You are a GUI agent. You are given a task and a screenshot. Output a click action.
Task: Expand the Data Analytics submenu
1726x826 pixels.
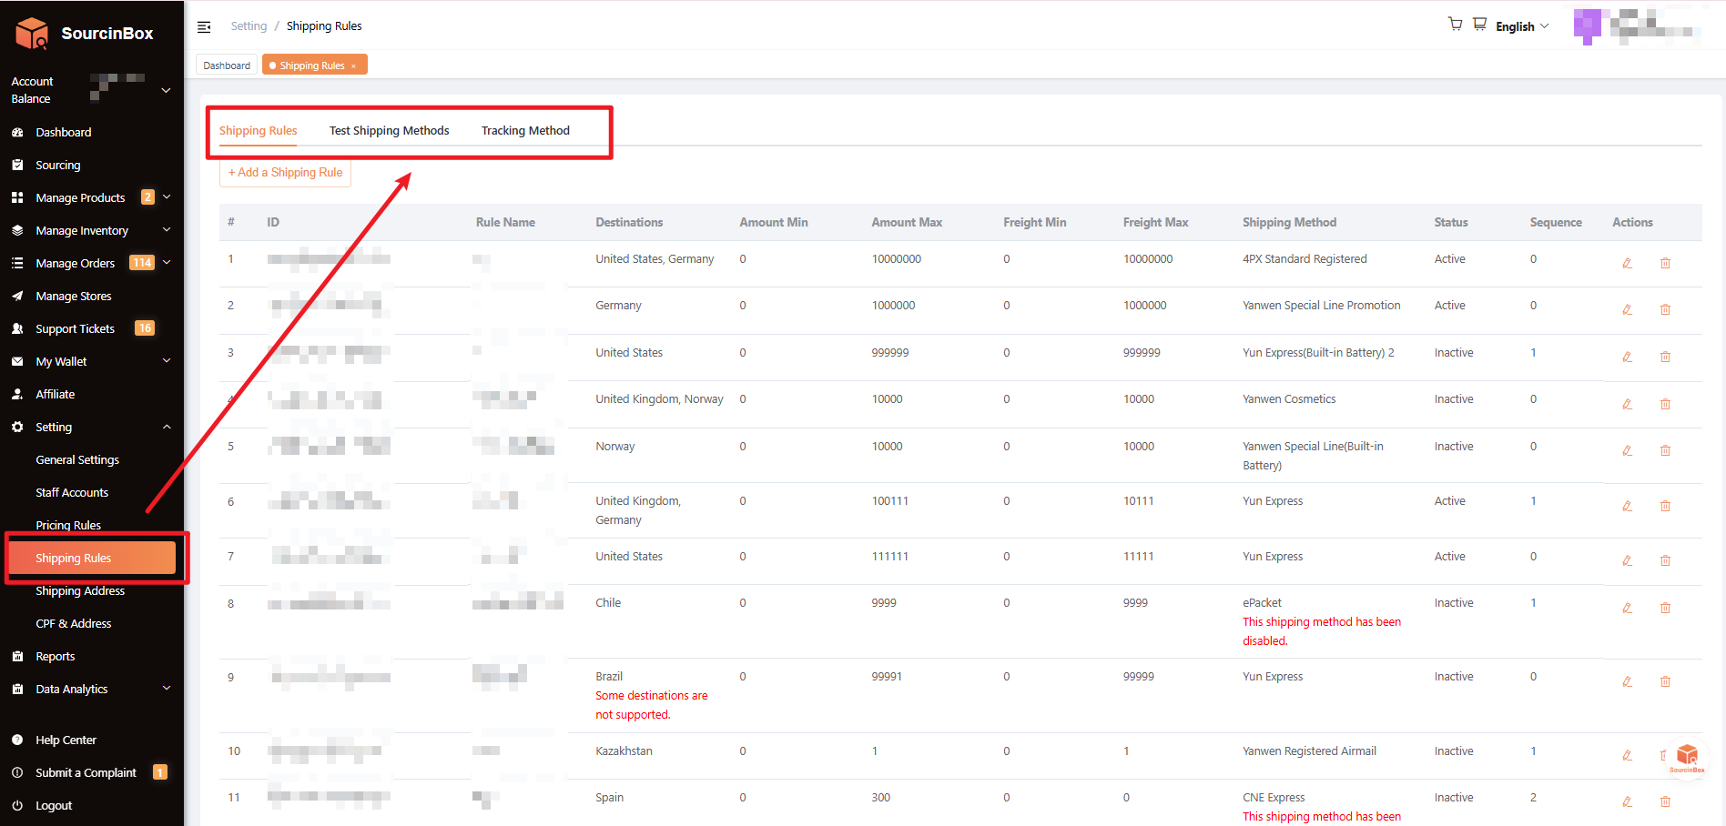click(167, 689)
